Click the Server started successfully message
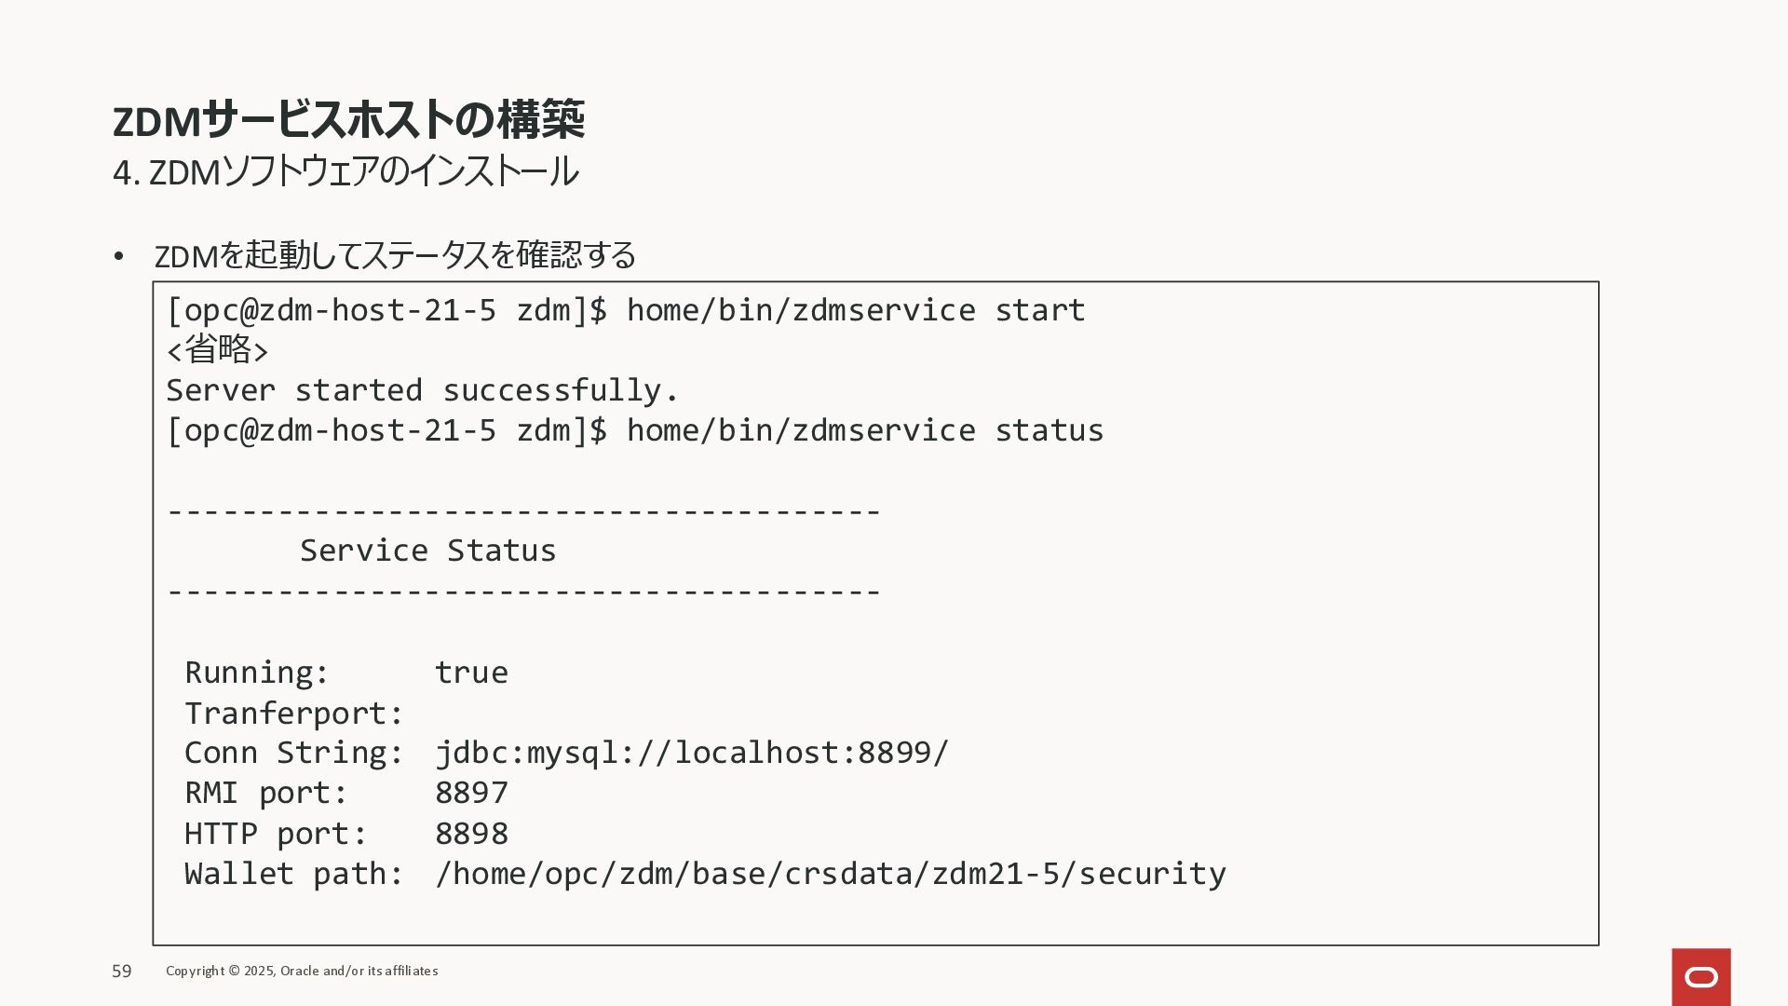This screenshot has width=1788, height=1006. click(x=423, y=390)
